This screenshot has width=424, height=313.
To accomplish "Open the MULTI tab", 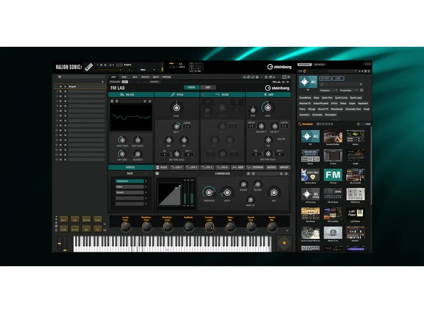I will coord(156,77).
